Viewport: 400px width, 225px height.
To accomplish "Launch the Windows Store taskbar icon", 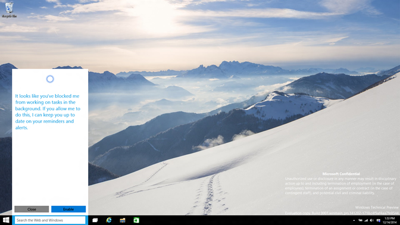I will 136,220.
